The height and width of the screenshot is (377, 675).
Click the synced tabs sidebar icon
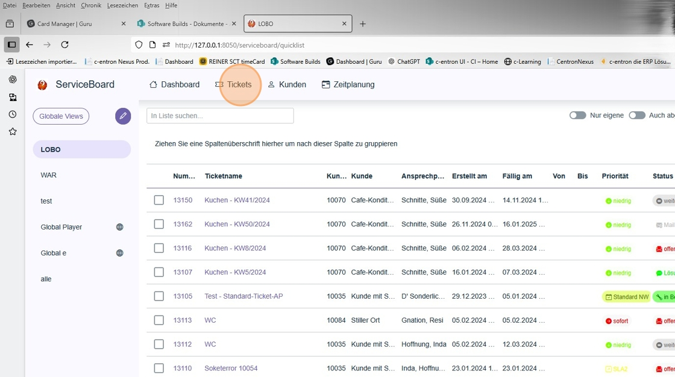[13, 97]
